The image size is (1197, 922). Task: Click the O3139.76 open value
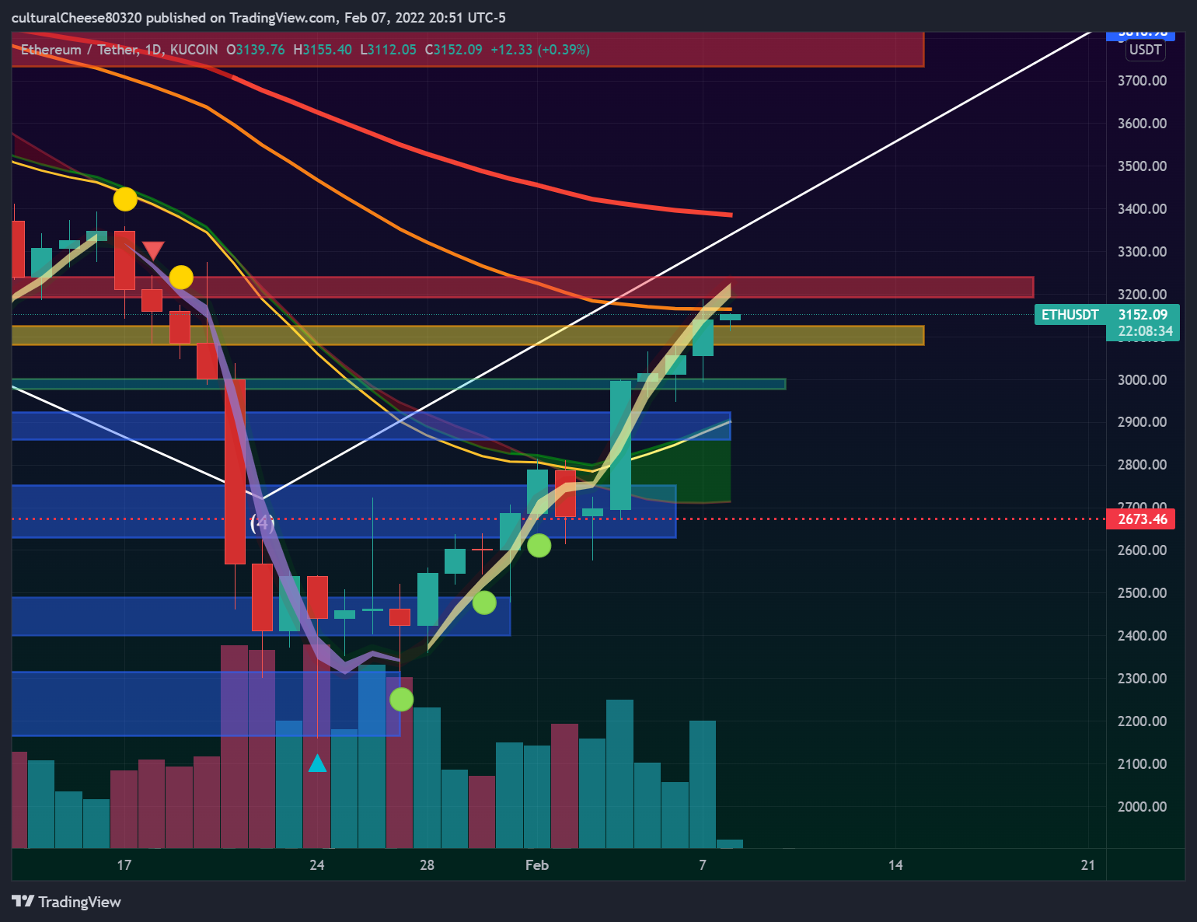(256, 50)
